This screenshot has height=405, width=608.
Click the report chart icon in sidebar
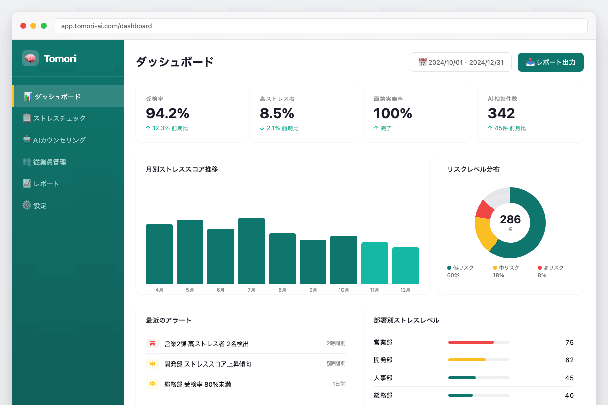click(27, 184)
